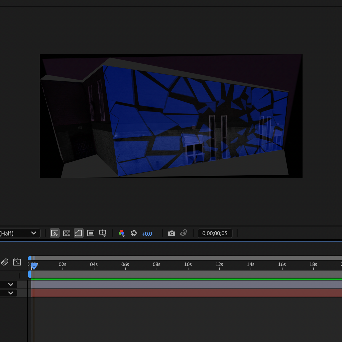The height and width of the screenshot is (342, 342).
Task: Enable motion blur in the timeline
Action: (x=5, y=262)
